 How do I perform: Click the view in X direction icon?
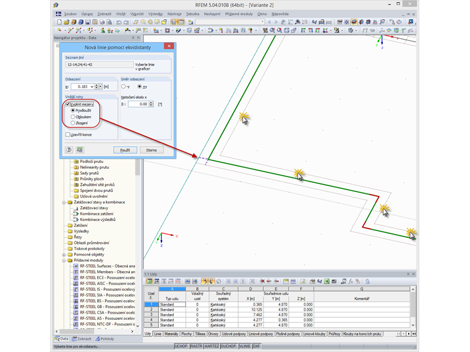coord(303,30)
